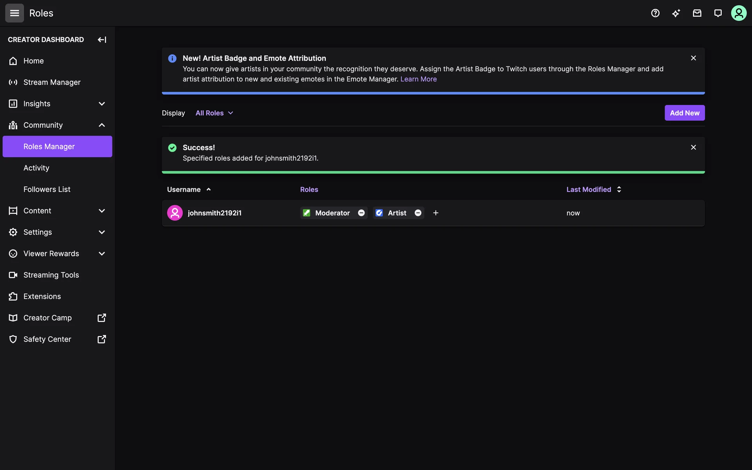
Task: Collapse the Creator Dashboard sidebar
Action: pos(102,40)
